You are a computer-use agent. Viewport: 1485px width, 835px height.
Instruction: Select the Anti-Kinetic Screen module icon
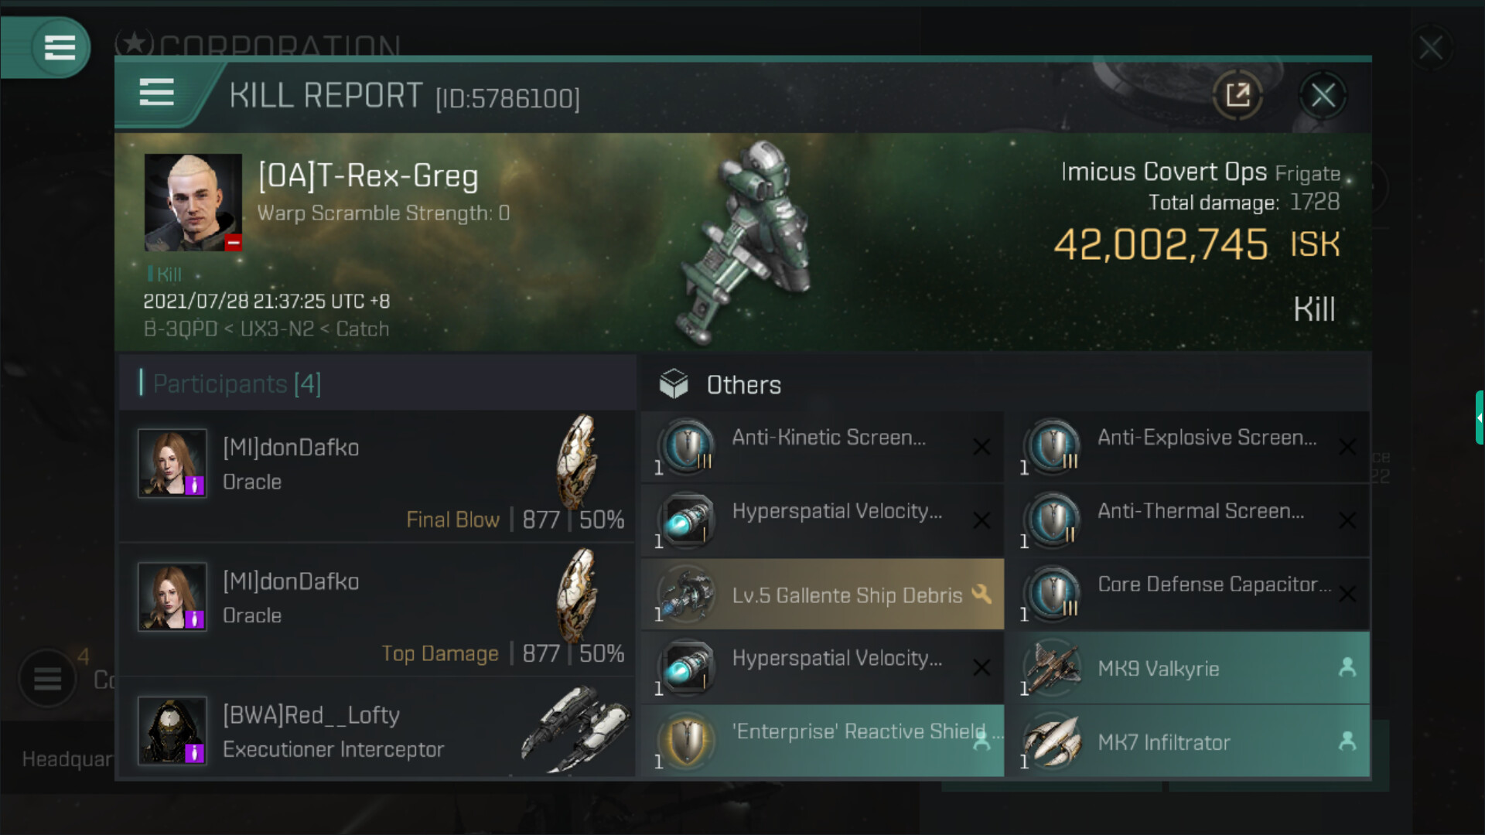(x=686, y=446)
